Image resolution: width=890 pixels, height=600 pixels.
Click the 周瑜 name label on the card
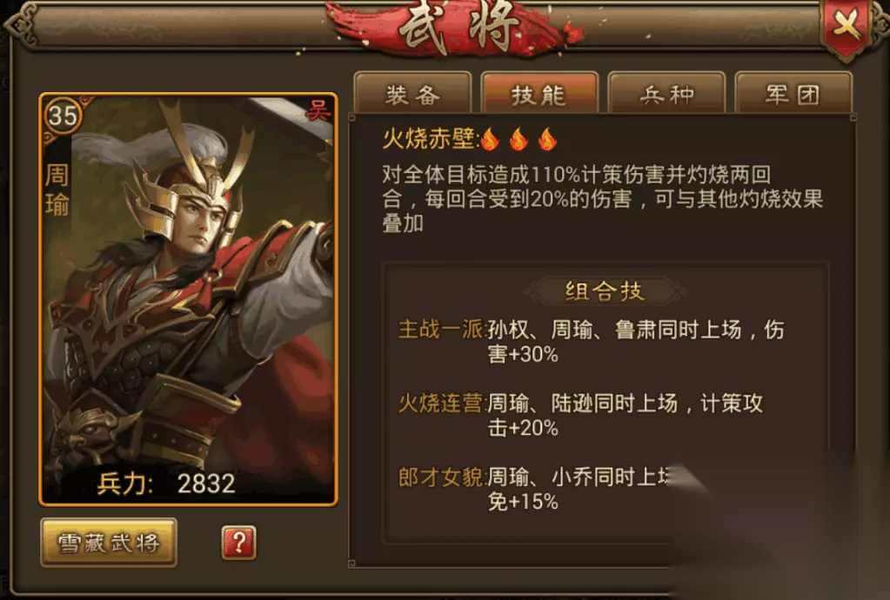(57, 190)
